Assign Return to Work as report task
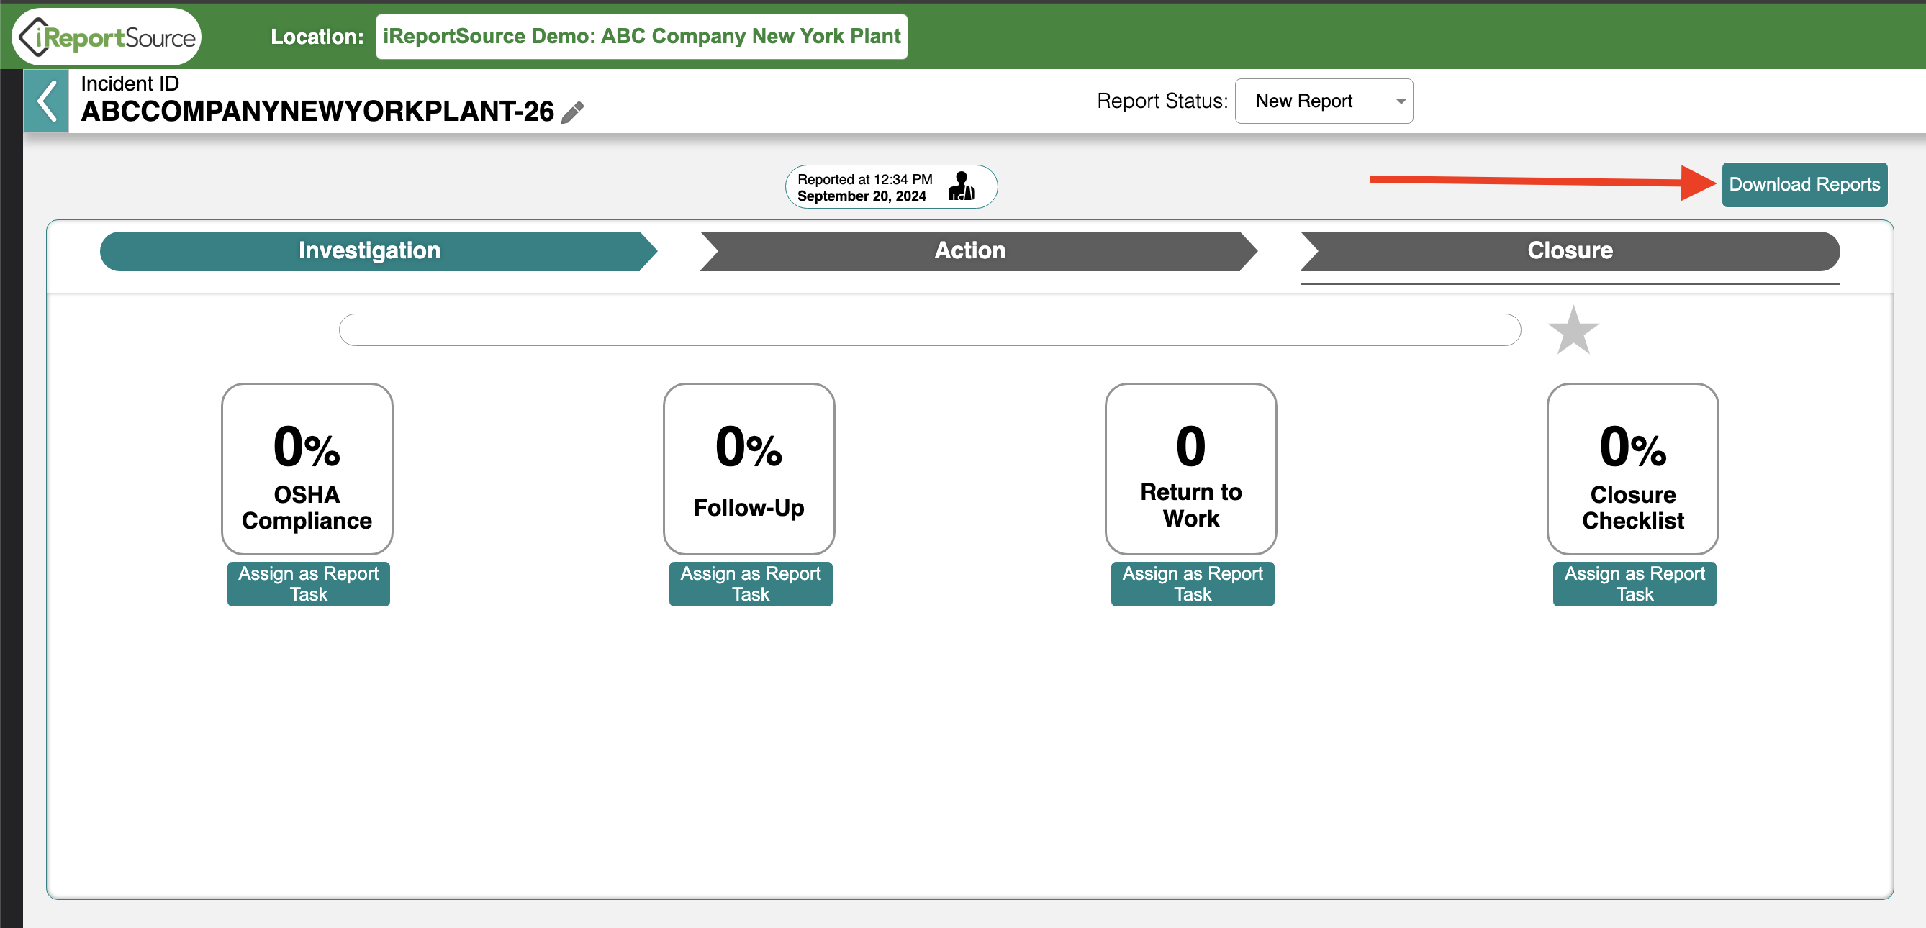The image size is (1926, 928). [1193, 583]
